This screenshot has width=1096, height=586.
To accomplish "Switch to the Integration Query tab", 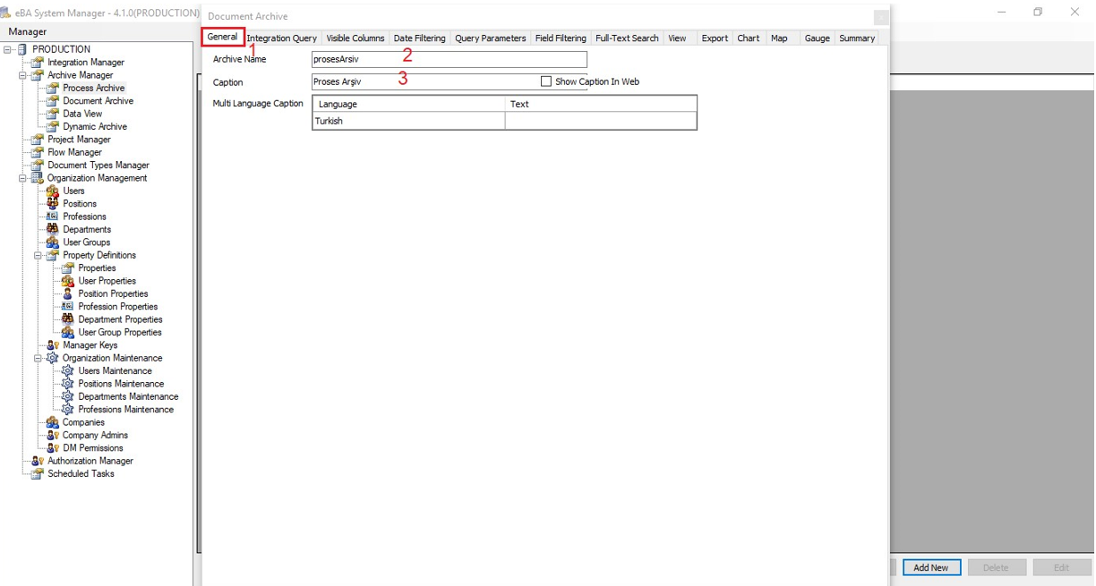I will pos(282,38).
